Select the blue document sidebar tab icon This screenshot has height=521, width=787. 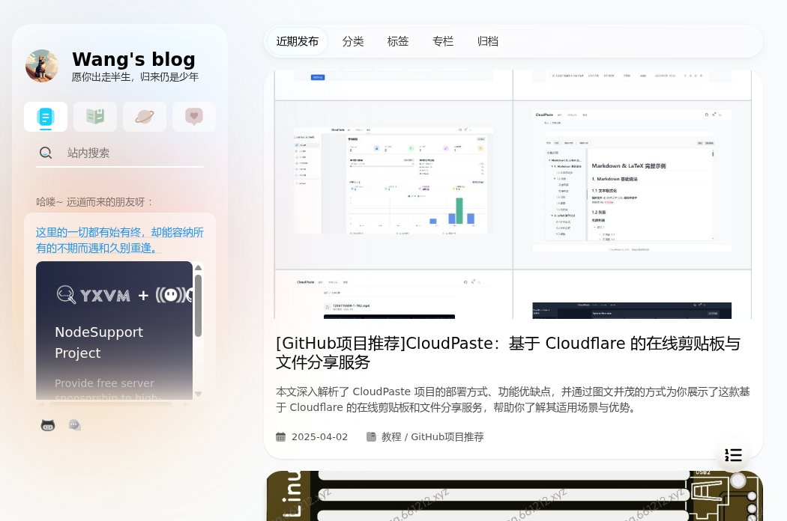pos(46,117)
